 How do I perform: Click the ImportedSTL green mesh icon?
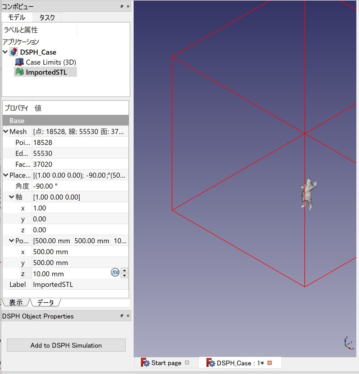[19, 72]
